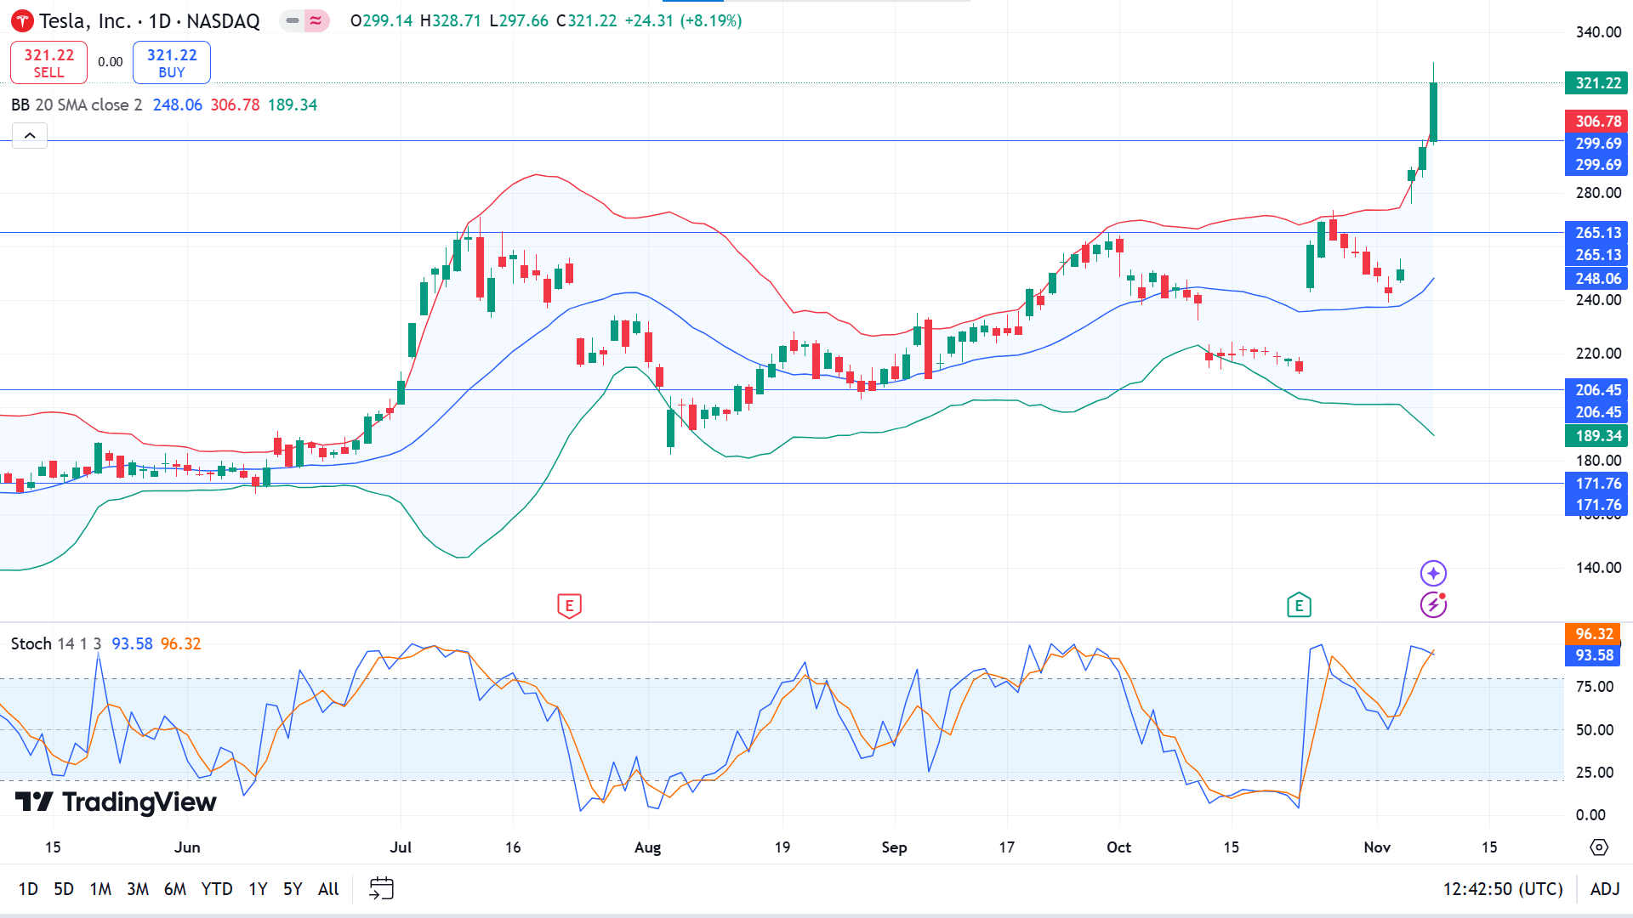This screenshot has height=918, width=1633.
Task: Click the purple lightning alert icon
Action: (x=1433, y=605)
